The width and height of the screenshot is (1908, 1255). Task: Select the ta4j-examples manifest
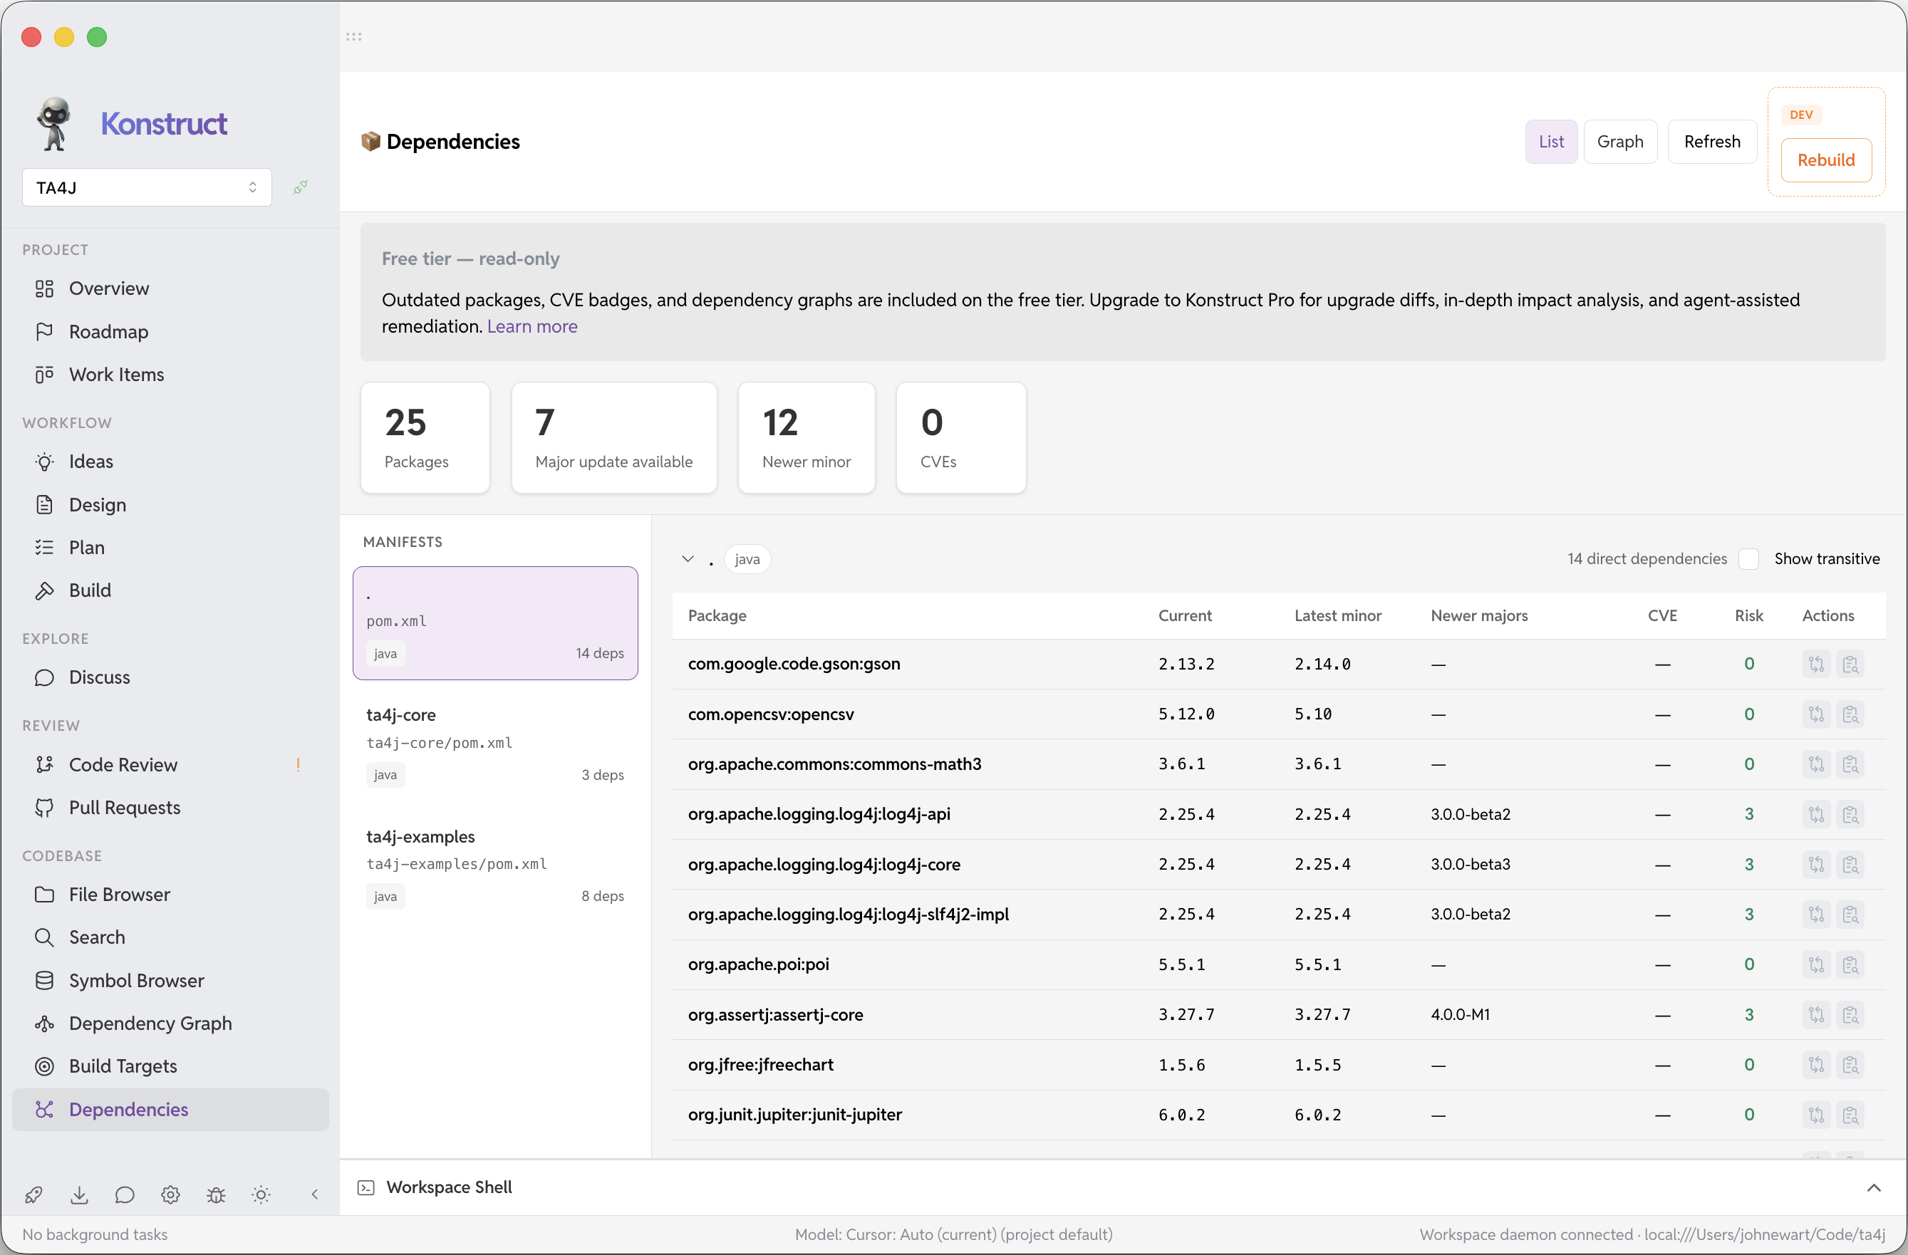coord(494,866)
